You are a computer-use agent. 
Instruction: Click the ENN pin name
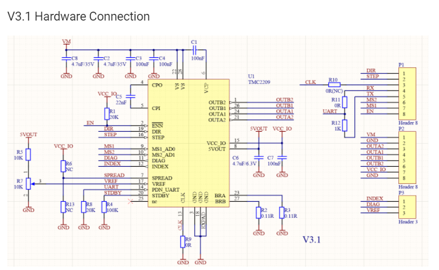coord(157,126)
